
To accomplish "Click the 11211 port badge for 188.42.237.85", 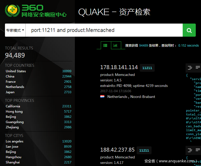I will point(144,150).
